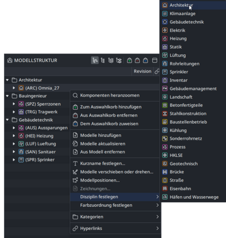
Task: Click the remove-from-basket icon in the header
Action: tap(137, 60)
